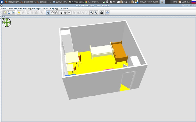The height and width of the screenshot is (122, 196).
Task: Select the Add text label tool
Action: (69, 13)
